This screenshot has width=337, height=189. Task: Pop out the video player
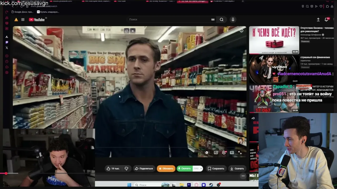[127, 31]
